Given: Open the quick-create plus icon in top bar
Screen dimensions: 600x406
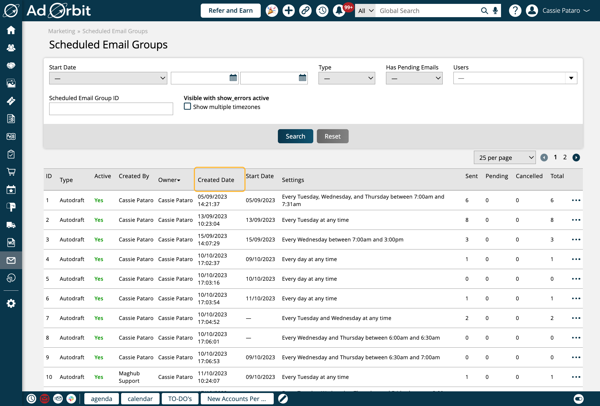Looking at the screenshot, I should tap(288, 11).
